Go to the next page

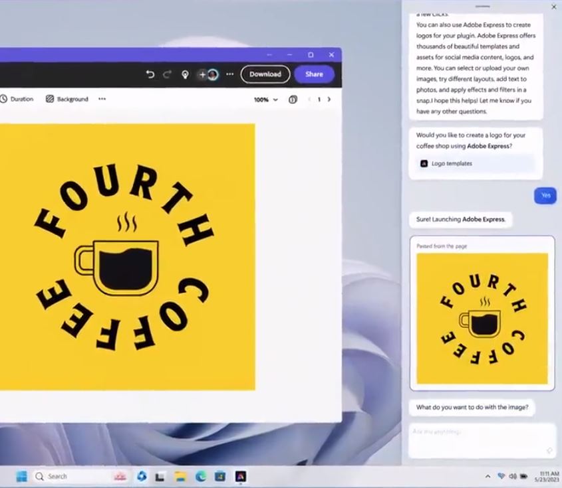click(329, 100)
